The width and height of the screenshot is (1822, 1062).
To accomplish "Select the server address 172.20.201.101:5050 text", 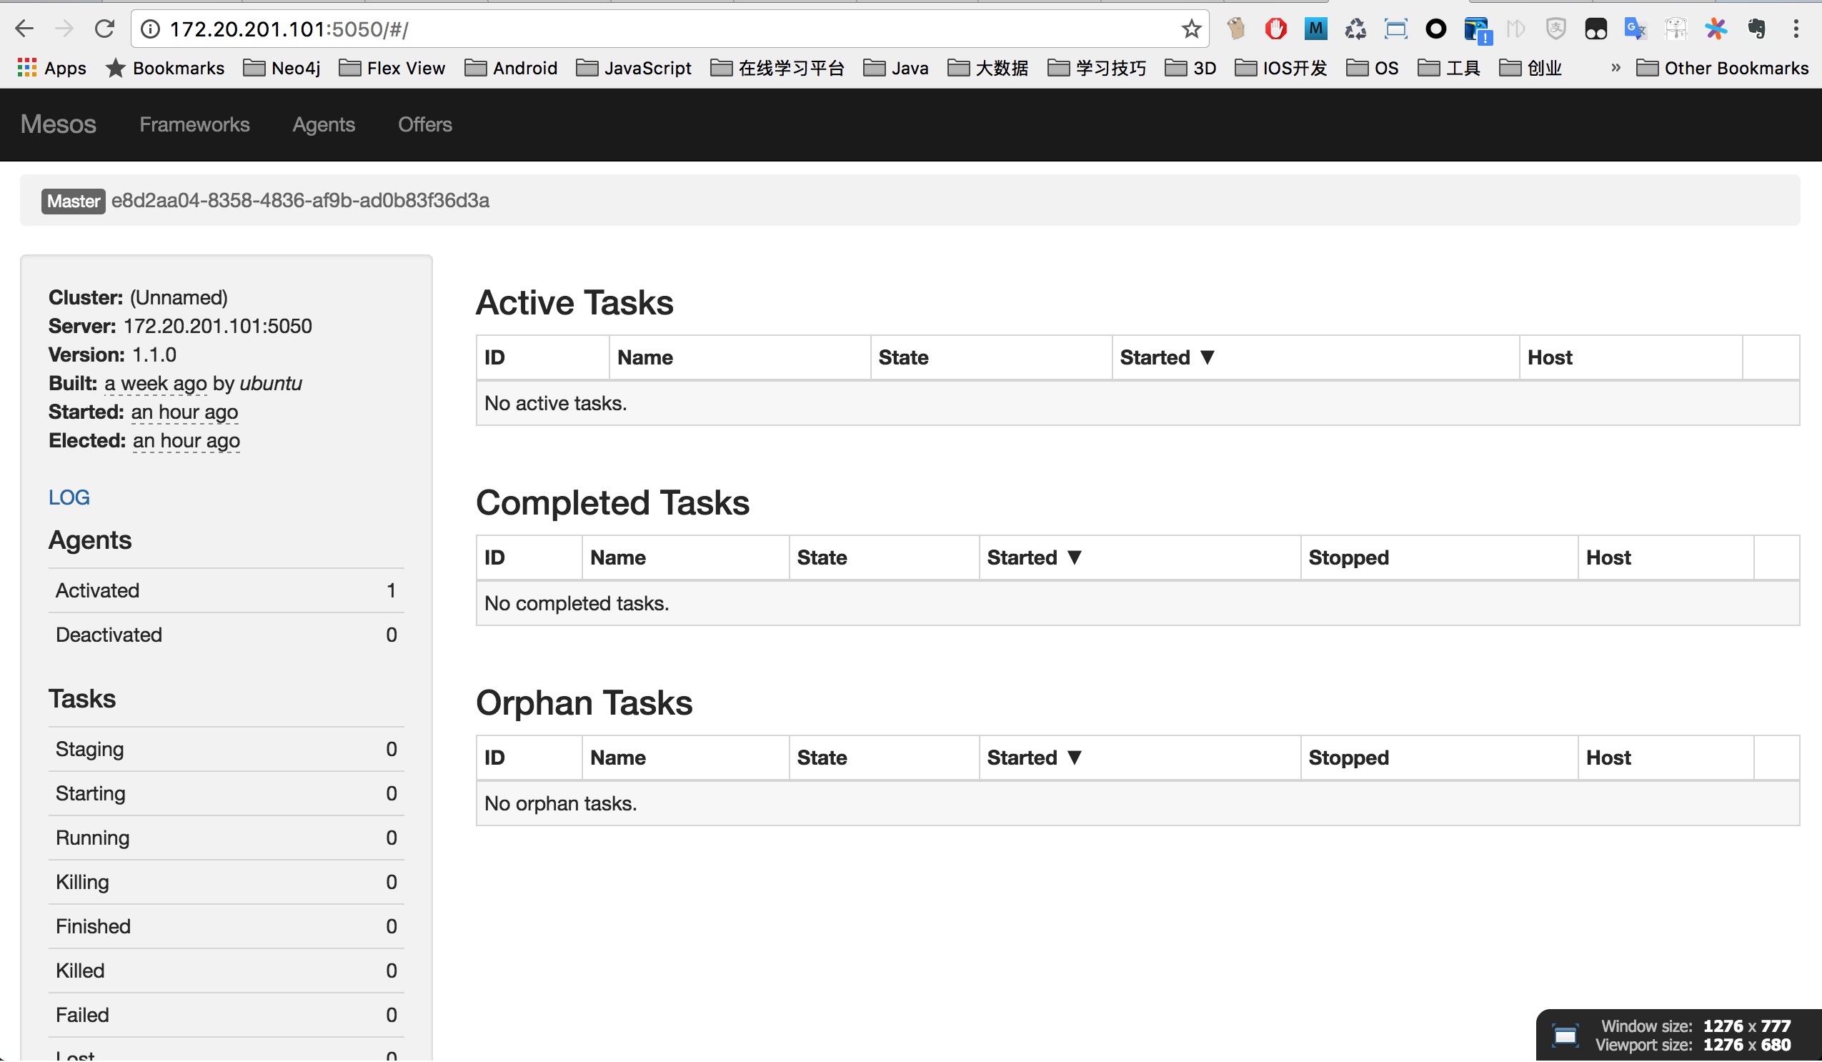I will (x=218, y=326).
